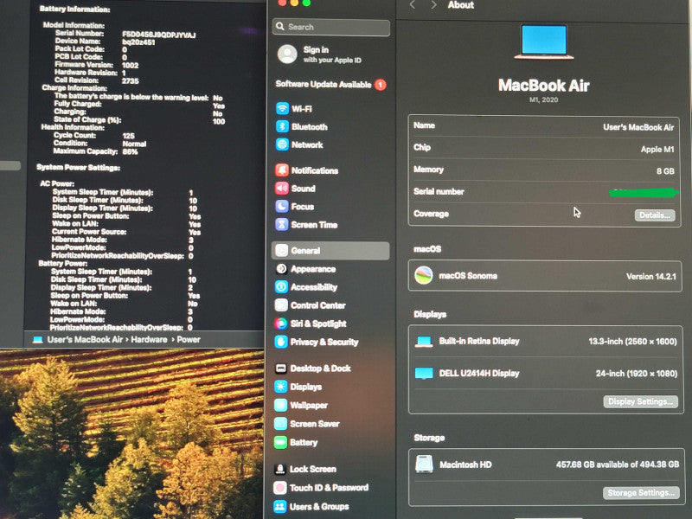Open Screen Time hourglass icon
Viewport: 692px width, 519px height.
tap(282, 225)
